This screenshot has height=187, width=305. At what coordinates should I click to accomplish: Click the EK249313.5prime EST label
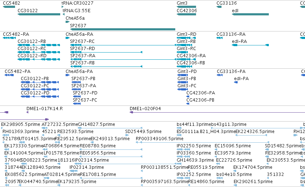[x=110, y=139]
